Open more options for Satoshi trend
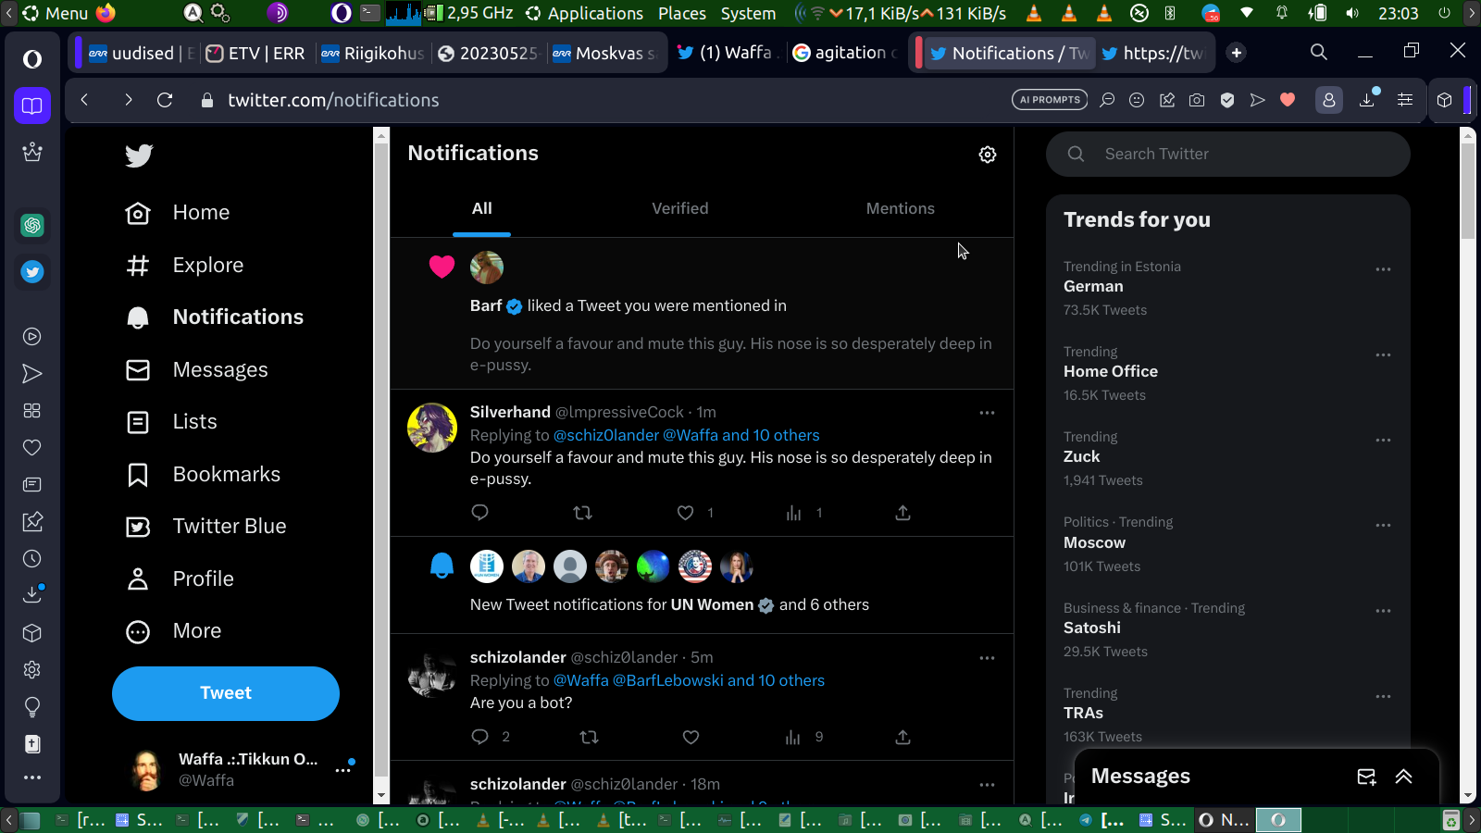The image size is (1481, 833). (x=1383, y=611)
